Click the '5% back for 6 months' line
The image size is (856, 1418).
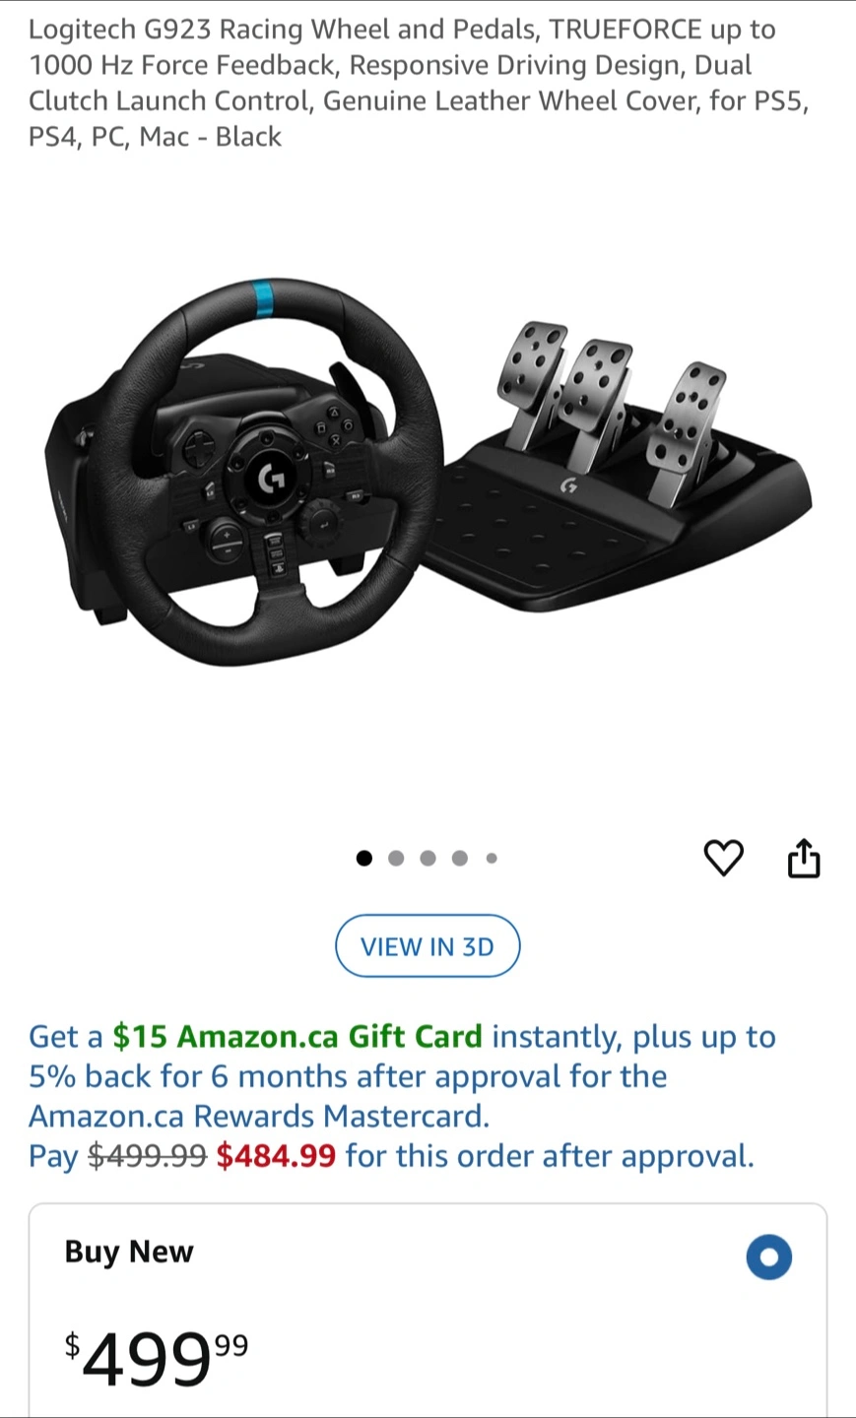click(x=348, y=1076)
